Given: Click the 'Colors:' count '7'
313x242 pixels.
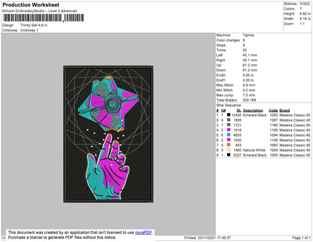Looking at the screenshot, I should tap(300, 9).
